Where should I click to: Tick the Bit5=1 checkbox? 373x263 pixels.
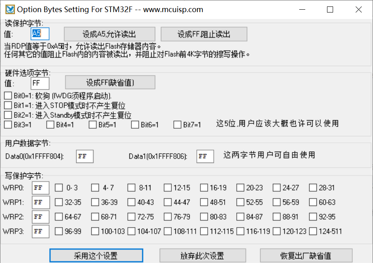point(93,125)
